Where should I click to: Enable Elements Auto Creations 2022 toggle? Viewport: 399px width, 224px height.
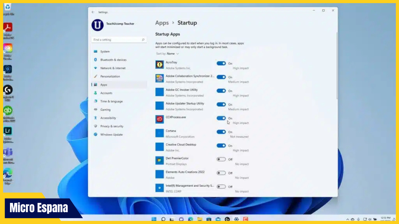pyautogui.click(x=221, y=173)
